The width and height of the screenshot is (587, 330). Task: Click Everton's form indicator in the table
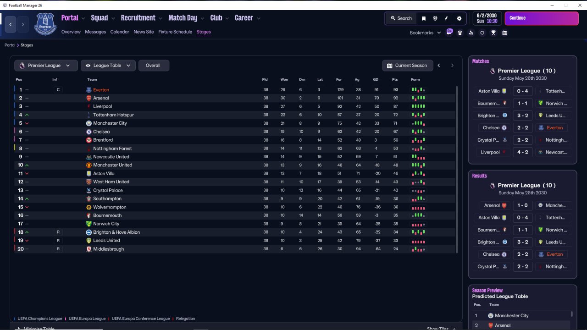(x=418, y=90)
